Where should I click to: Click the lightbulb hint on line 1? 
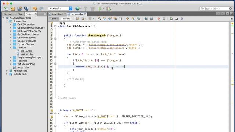[52, 23]
